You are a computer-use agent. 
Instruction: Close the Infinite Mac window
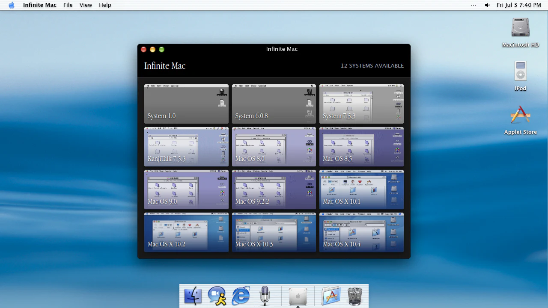coord(144,50)
